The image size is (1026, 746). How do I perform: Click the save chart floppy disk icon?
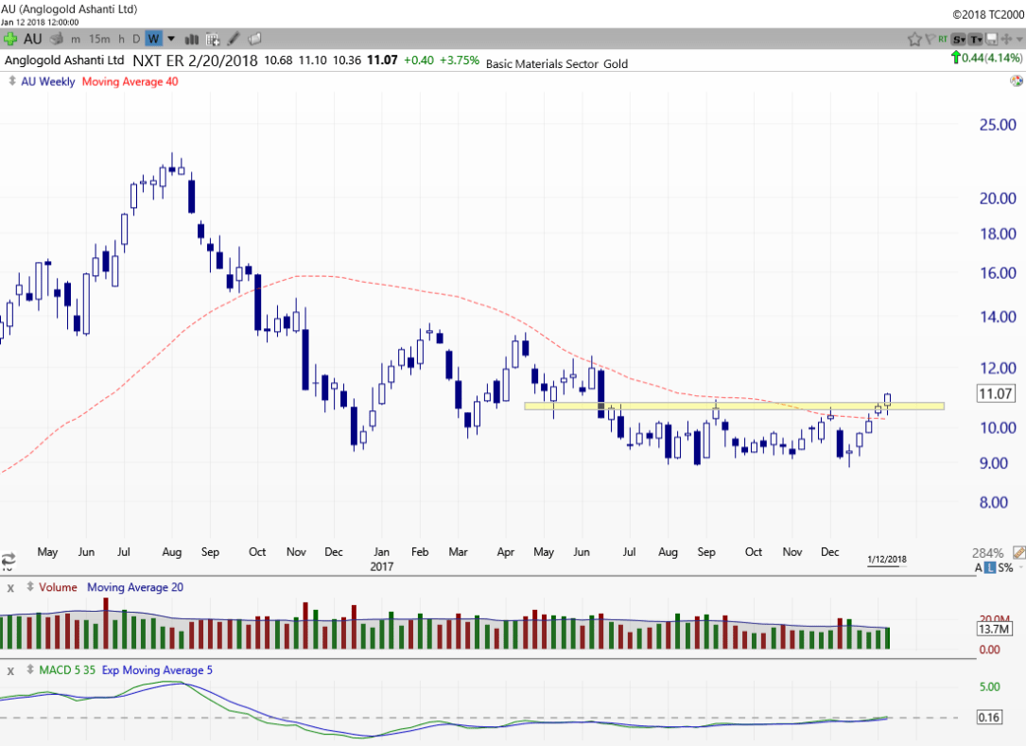pyautogui.click(x=991, y=39)
